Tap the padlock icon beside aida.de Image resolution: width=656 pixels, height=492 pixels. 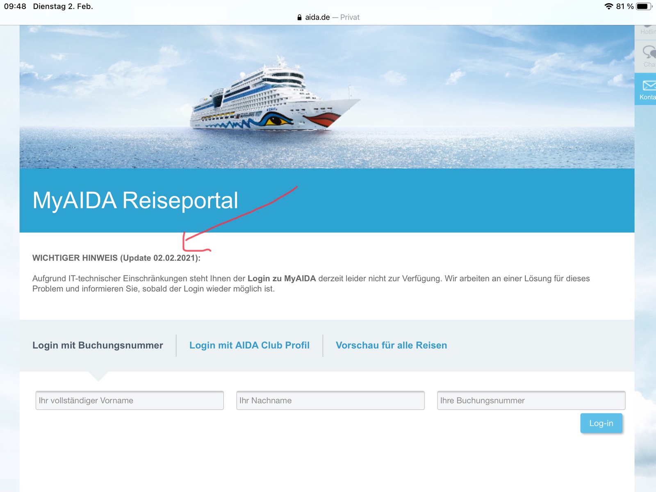point(299,17)
